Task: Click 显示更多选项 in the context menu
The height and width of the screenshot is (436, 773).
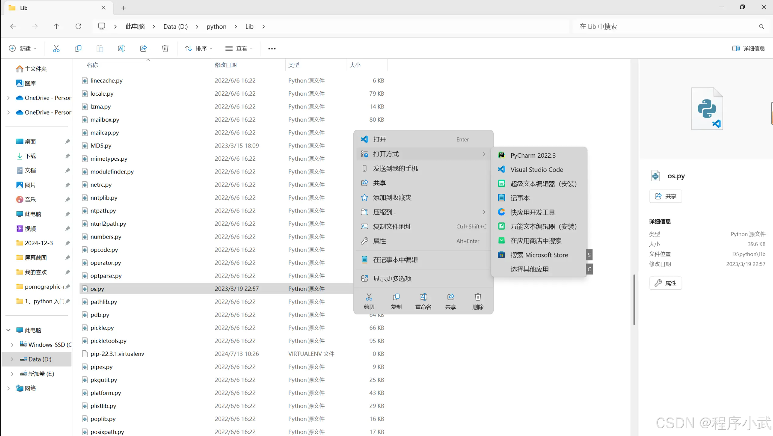Action: click(x=392, y=279)
